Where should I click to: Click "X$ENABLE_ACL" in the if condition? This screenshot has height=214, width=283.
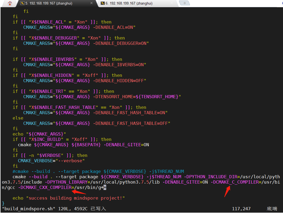[x=47, y=22]
